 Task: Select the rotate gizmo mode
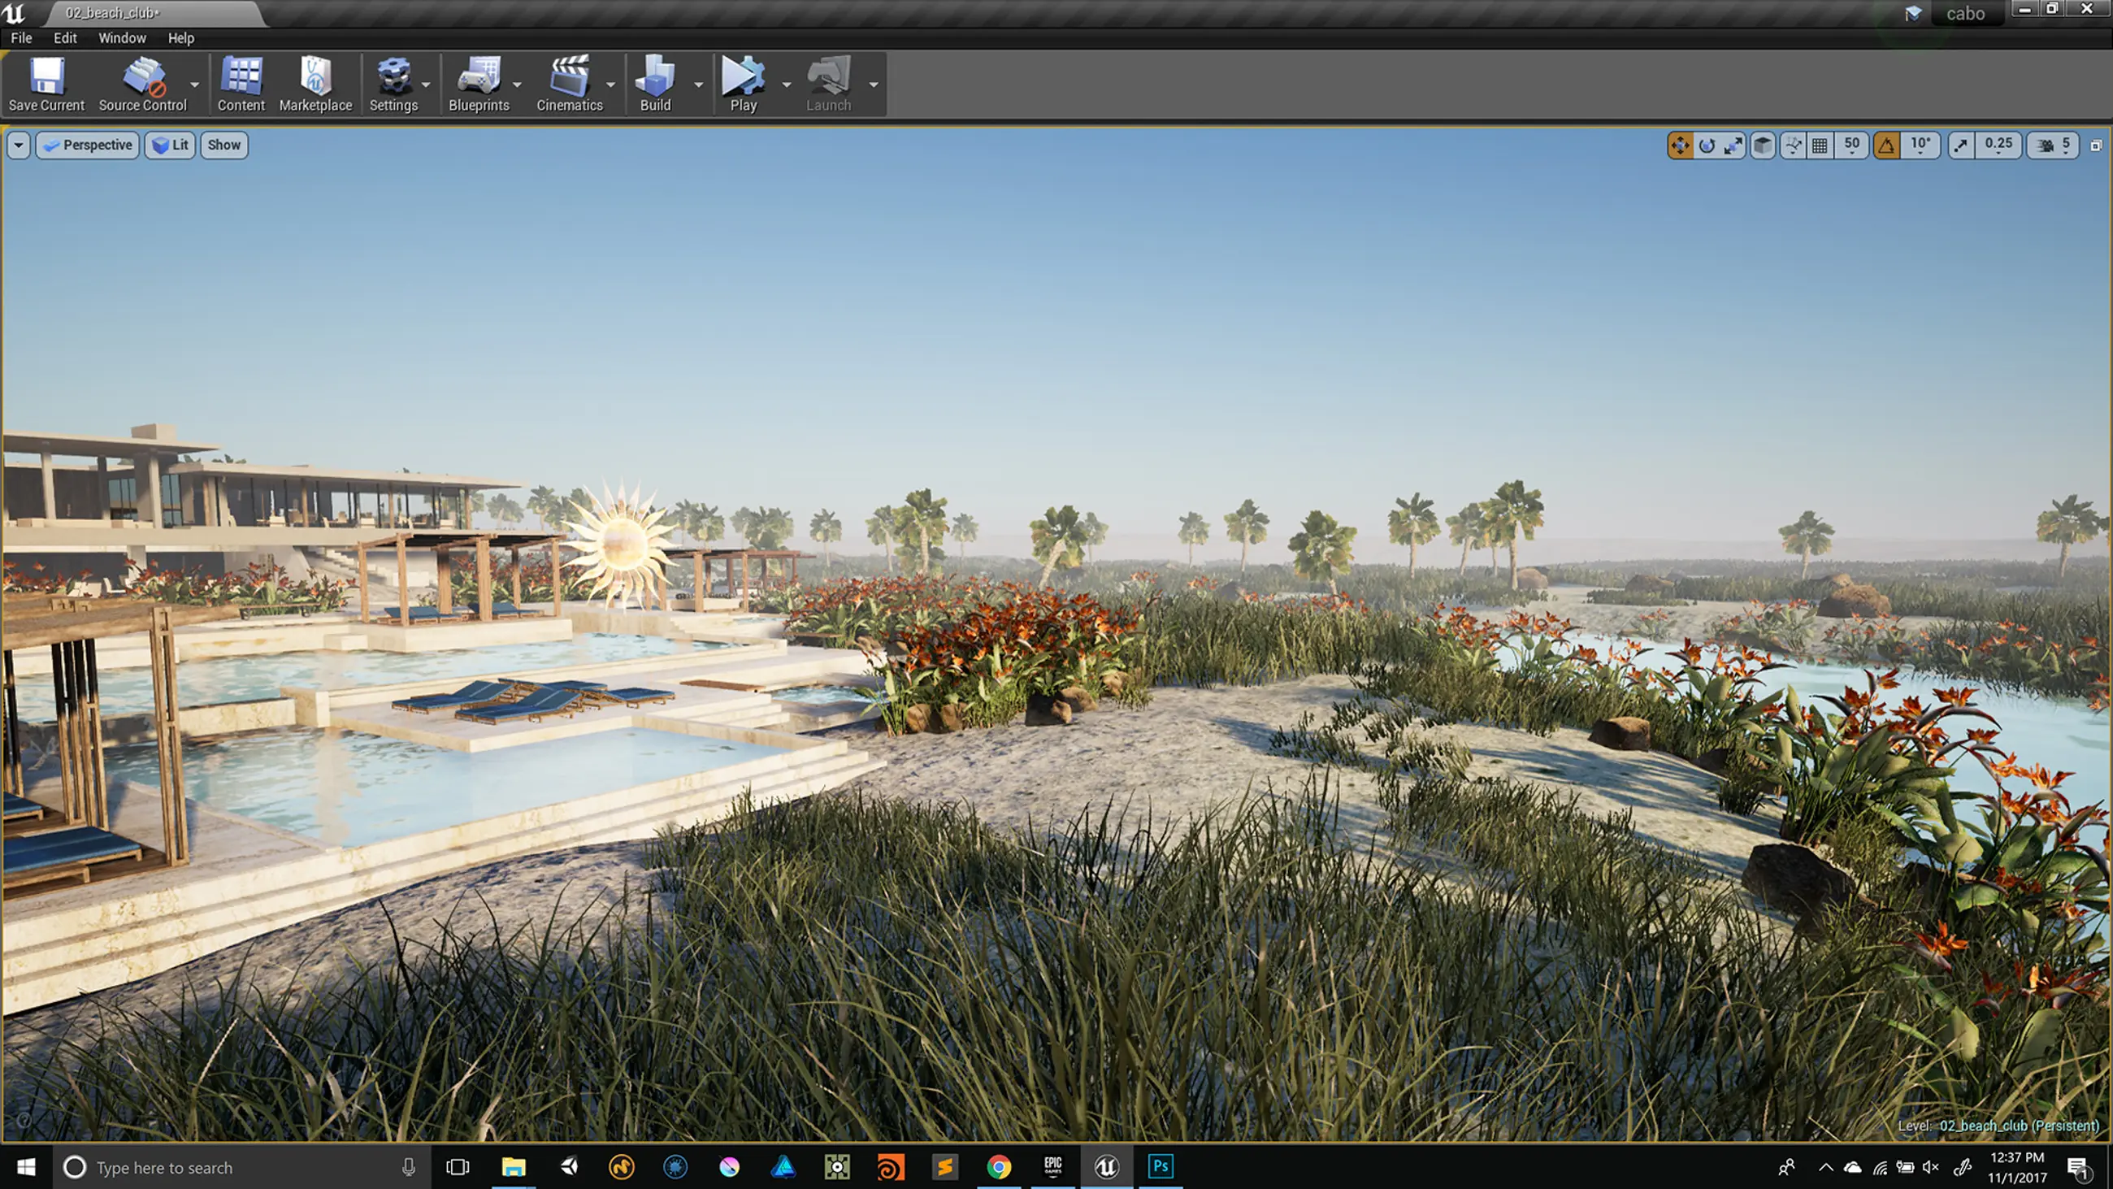pyautogui.click(x=1707, y=145)
